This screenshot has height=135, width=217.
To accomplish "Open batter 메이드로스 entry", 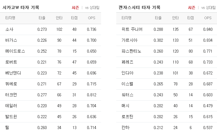I will point(15,51).
